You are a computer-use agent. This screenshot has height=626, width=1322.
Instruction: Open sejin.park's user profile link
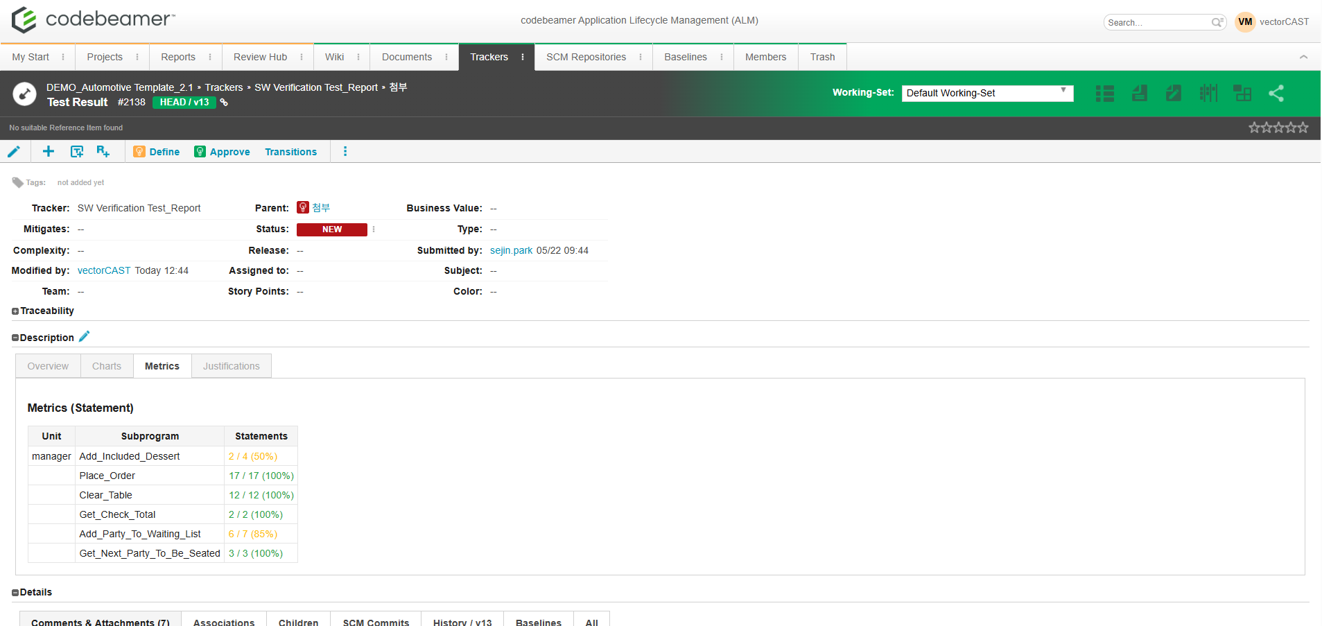(x=511, y=250)
